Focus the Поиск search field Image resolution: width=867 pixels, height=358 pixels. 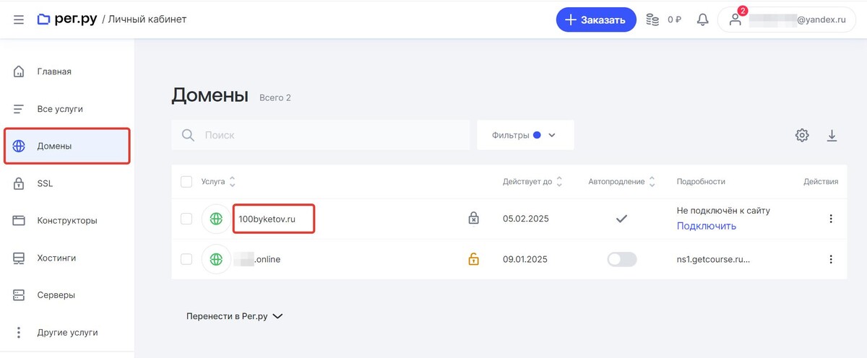tap(321, 135)
